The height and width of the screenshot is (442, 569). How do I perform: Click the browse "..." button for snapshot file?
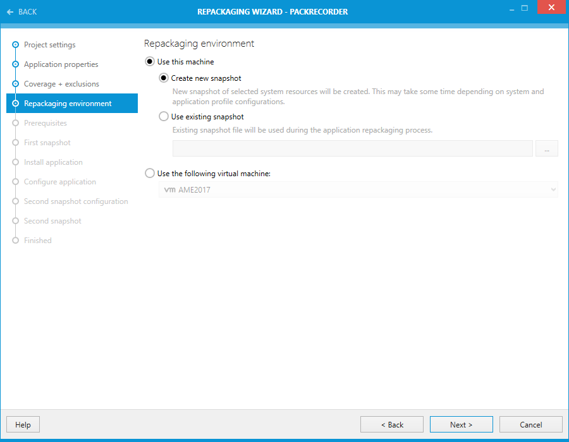point(546,148)
